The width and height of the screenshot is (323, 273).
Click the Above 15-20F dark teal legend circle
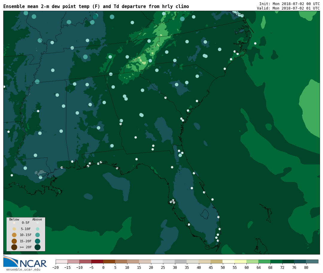37,241
